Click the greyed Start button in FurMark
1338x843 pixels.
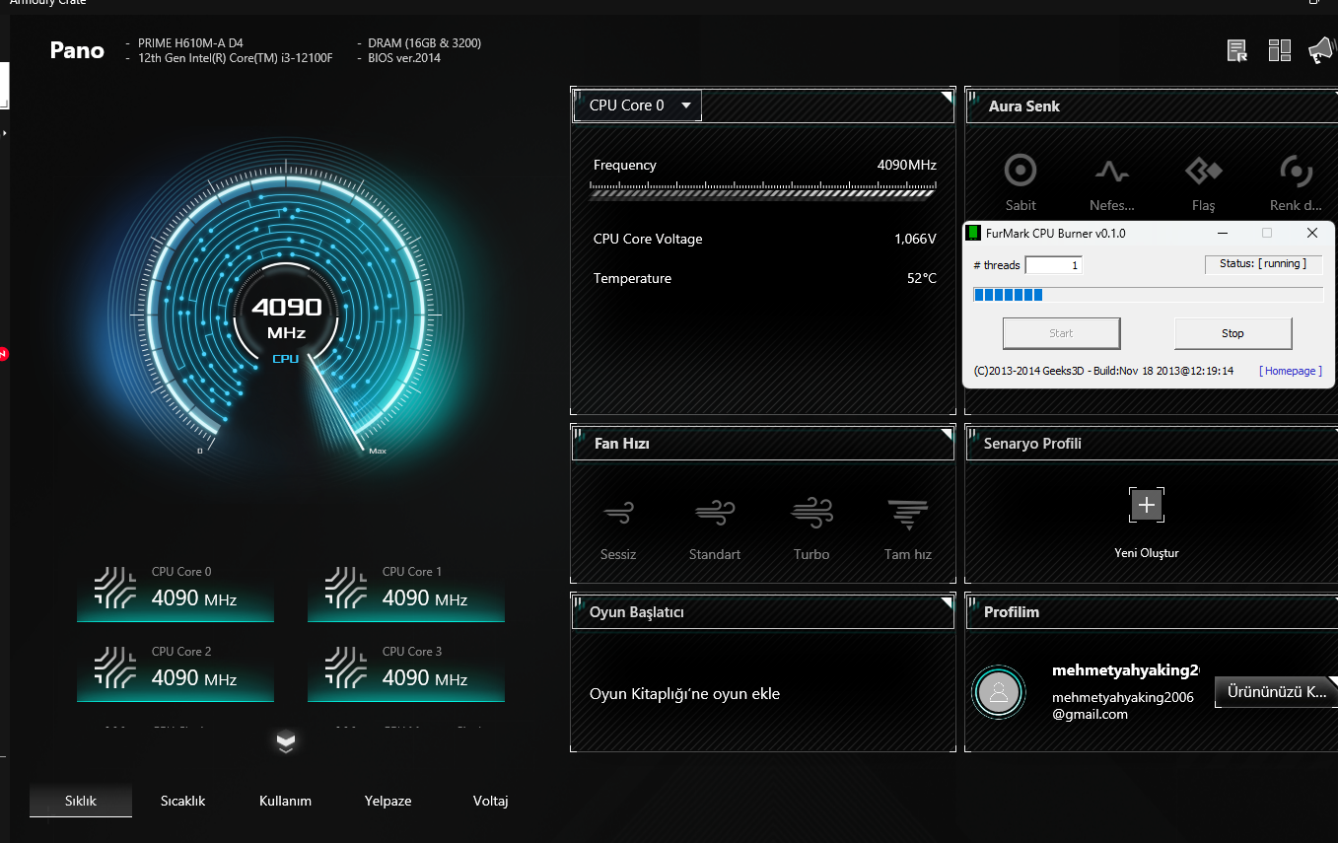point(1061,333)
